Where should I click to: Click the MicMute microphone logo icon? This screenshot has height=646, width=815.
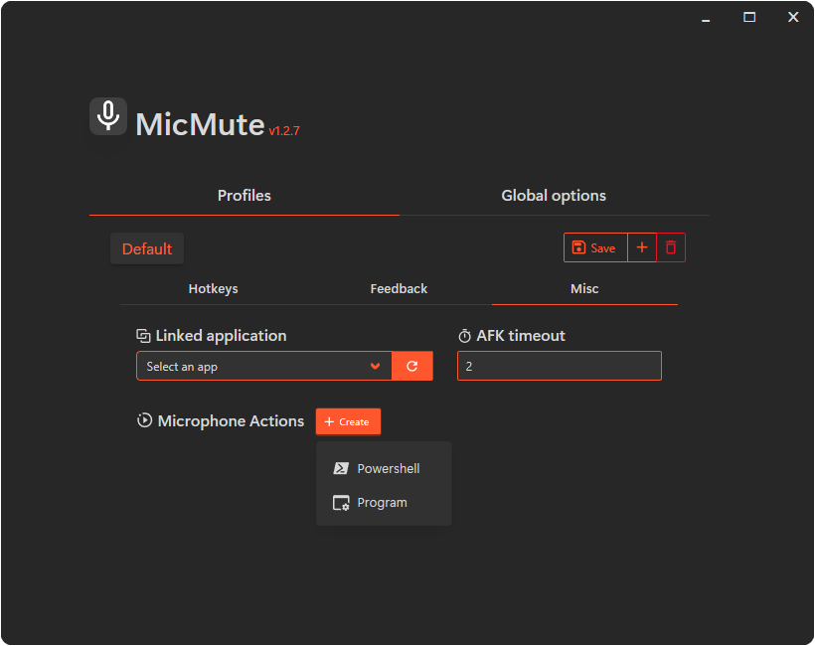coord(108,116)
